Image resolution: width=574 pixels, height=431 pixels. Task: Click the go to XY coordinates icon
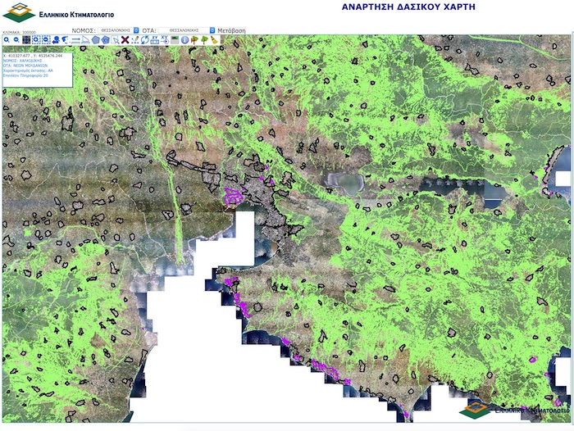155,39
